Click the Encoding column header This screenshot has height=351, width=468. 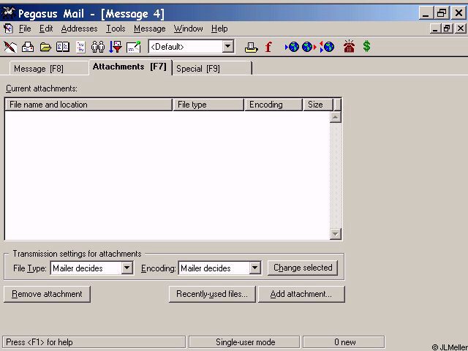tap(273, 105)
